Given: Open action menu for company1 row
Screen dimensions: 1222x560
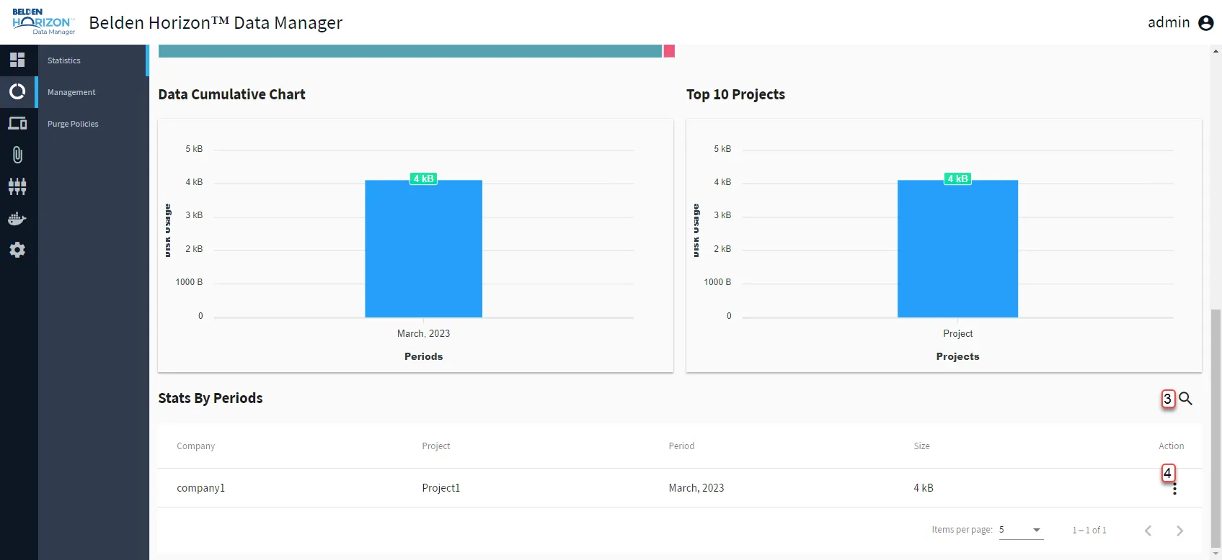Looking at the screenshot, I should [x=1174, y=489].
